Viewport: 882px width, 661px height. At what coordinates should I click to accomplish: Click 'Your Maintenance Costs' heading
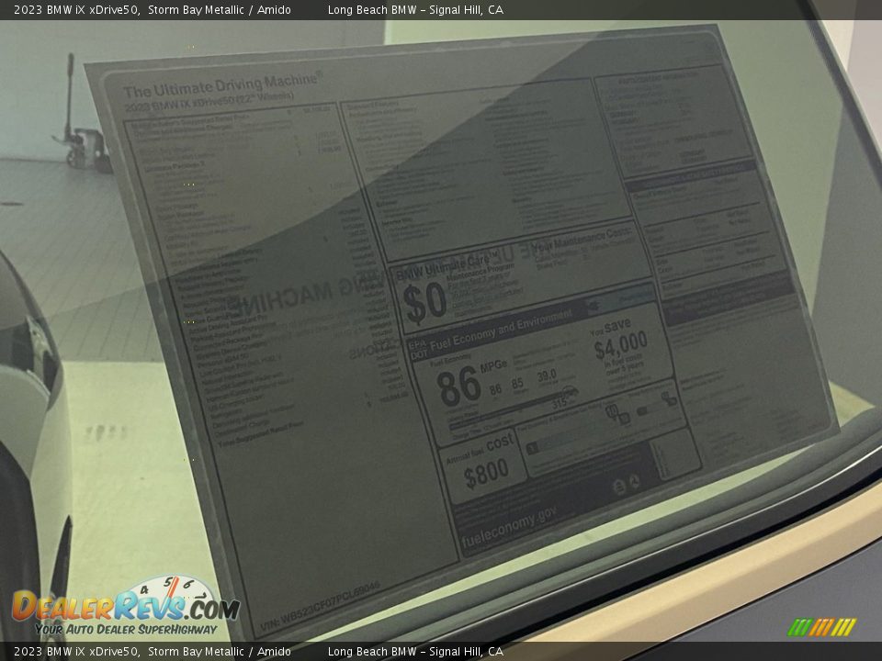pyautogui.click(x=582, y=239)
